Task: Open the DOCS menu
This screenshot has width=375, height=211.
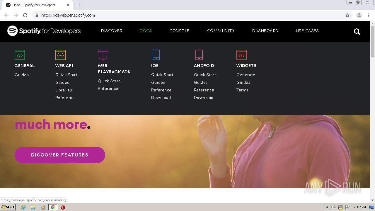Action: click(x=146, y=31)
